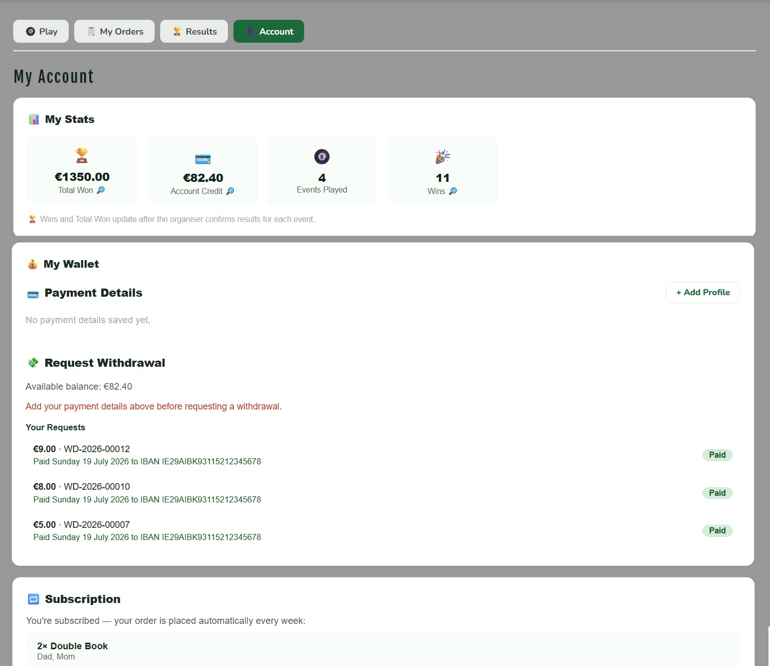Click the 2× Double Book subscription item

point(72,646)
